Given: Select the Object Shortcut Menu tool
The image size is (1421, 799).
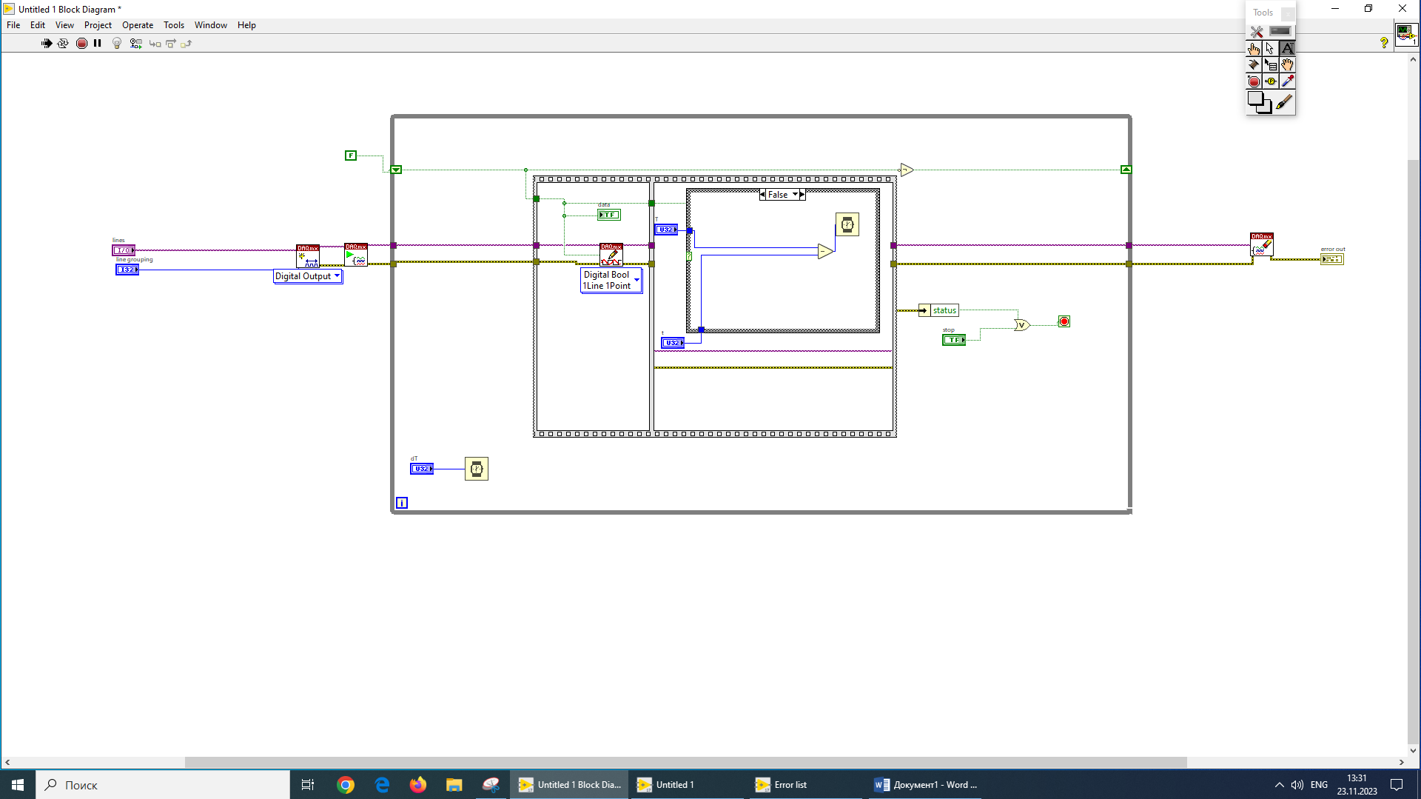Looking at the screenshot, I should pyautogui.click(x=1271, y=65).
